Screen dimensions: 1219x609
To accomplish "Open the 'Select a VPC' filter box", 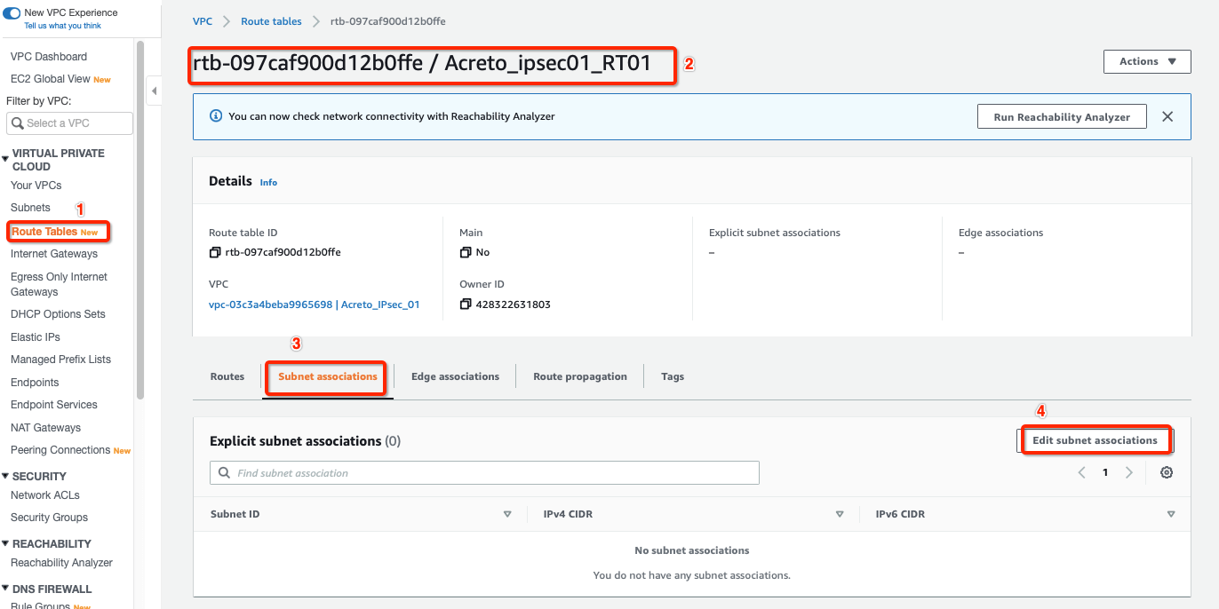I will (69, 123).
